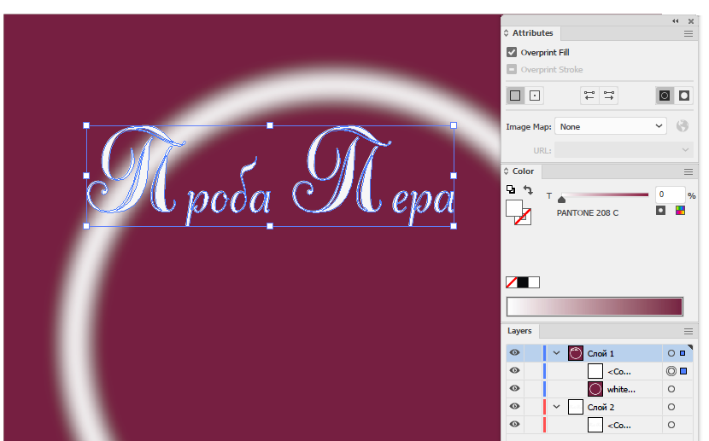Click the PANTONE 208 C color name
This screenshot has width=709, height=441.
pyautogui.click(x=588, y=212)
